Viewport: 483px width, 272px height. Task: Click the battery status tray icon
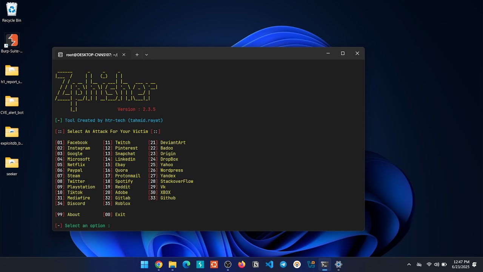click(444, 264)
